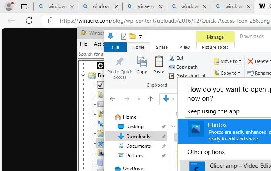
Task: Click the pin icon beside Desktop
Action: click(x=163, y=127)
